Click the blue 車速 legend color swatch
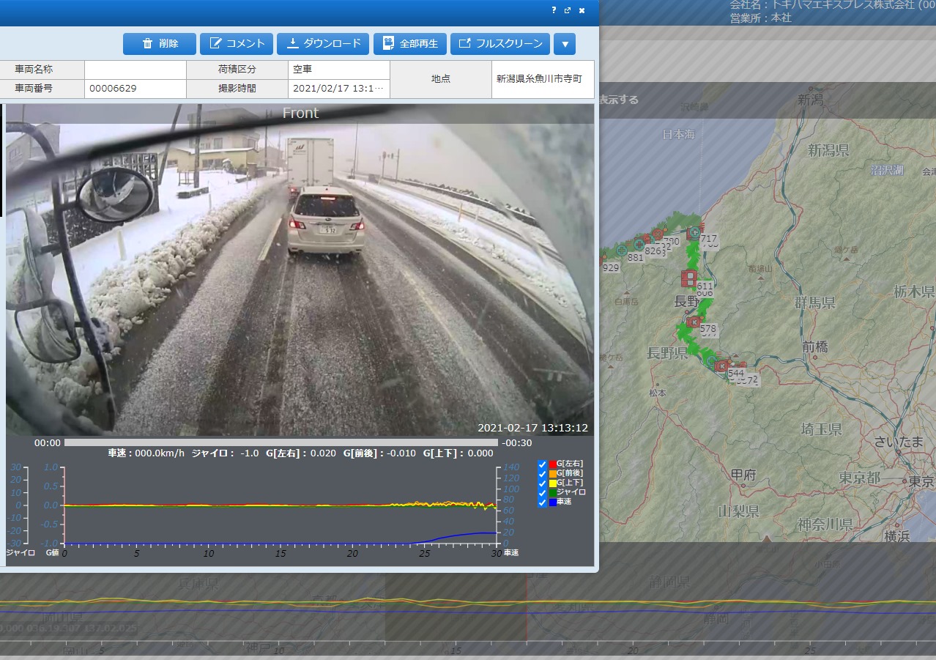The height and width of the screenshot is (660, 936). click(552, 503)
